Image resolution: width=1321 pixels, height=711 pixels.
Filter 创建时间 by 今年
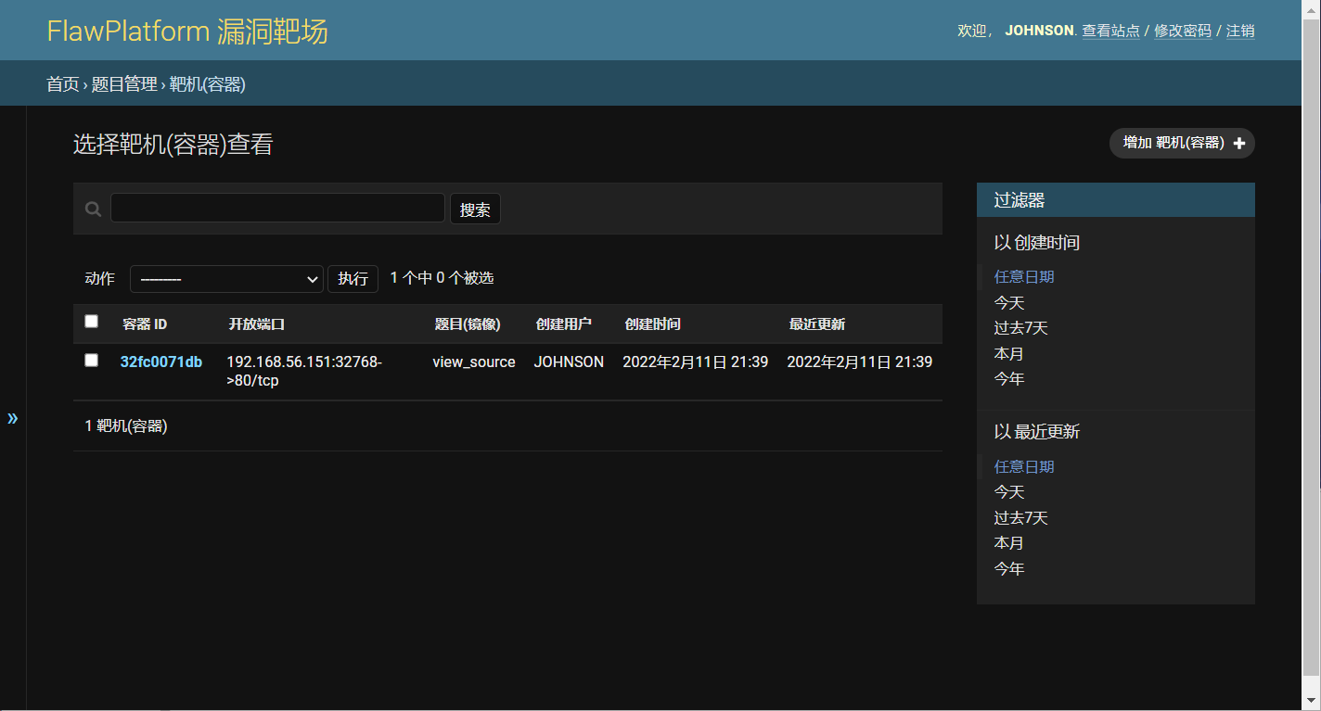click(x=1009, y=378)
